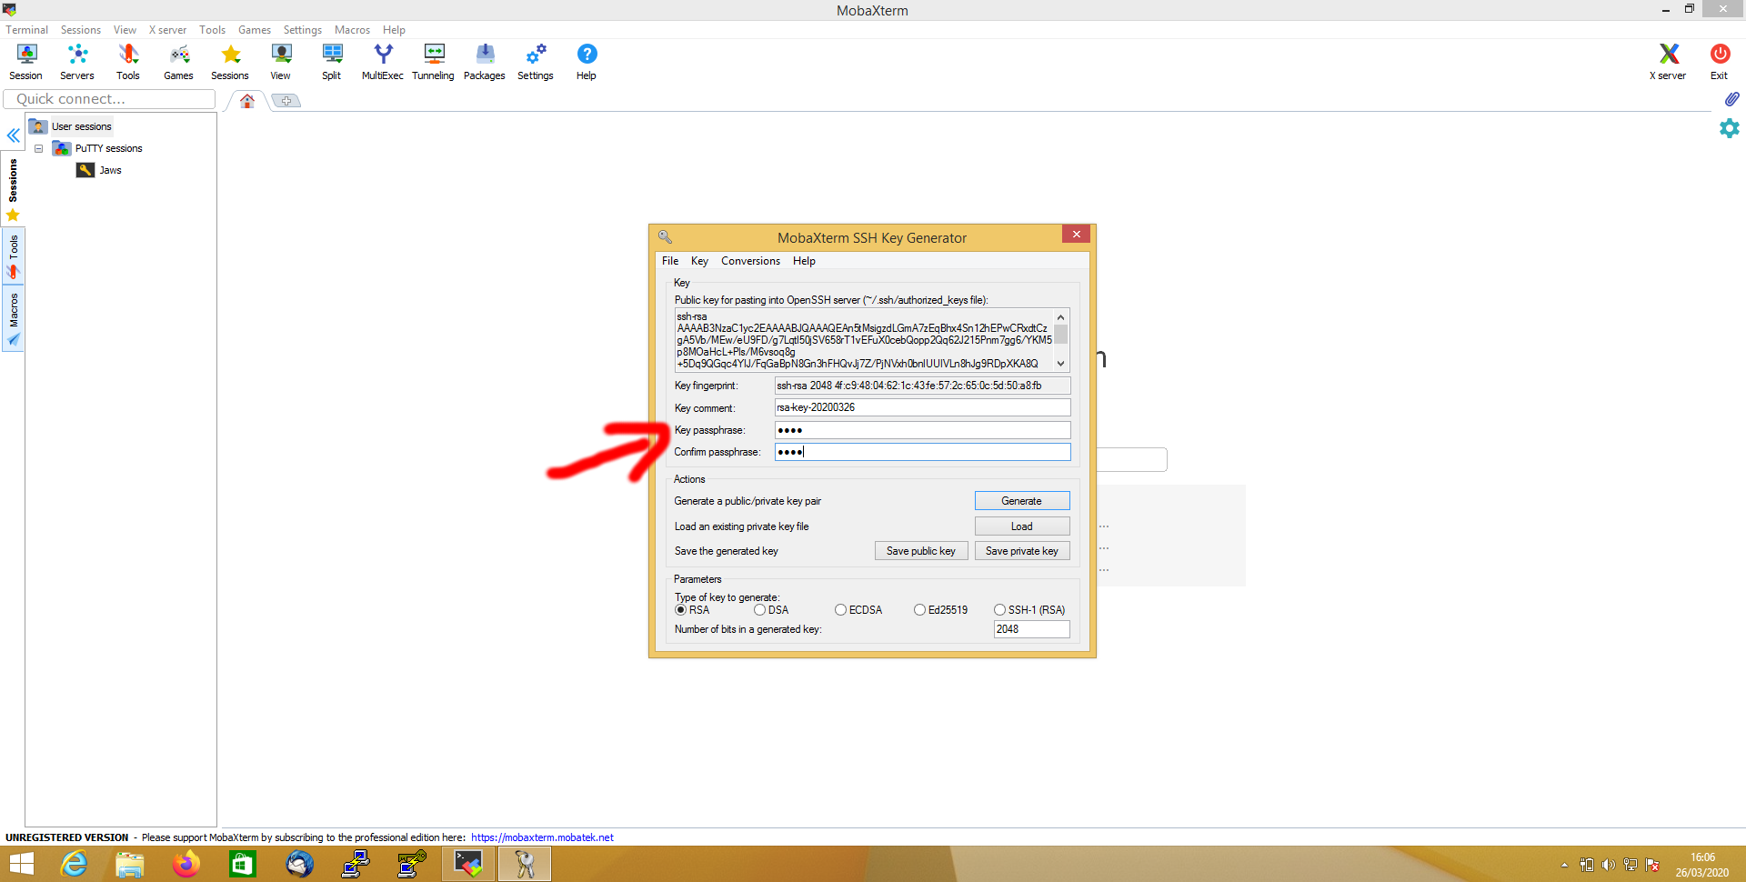
Task: Open the Terminal menu
Action: [x=26, y=30]
